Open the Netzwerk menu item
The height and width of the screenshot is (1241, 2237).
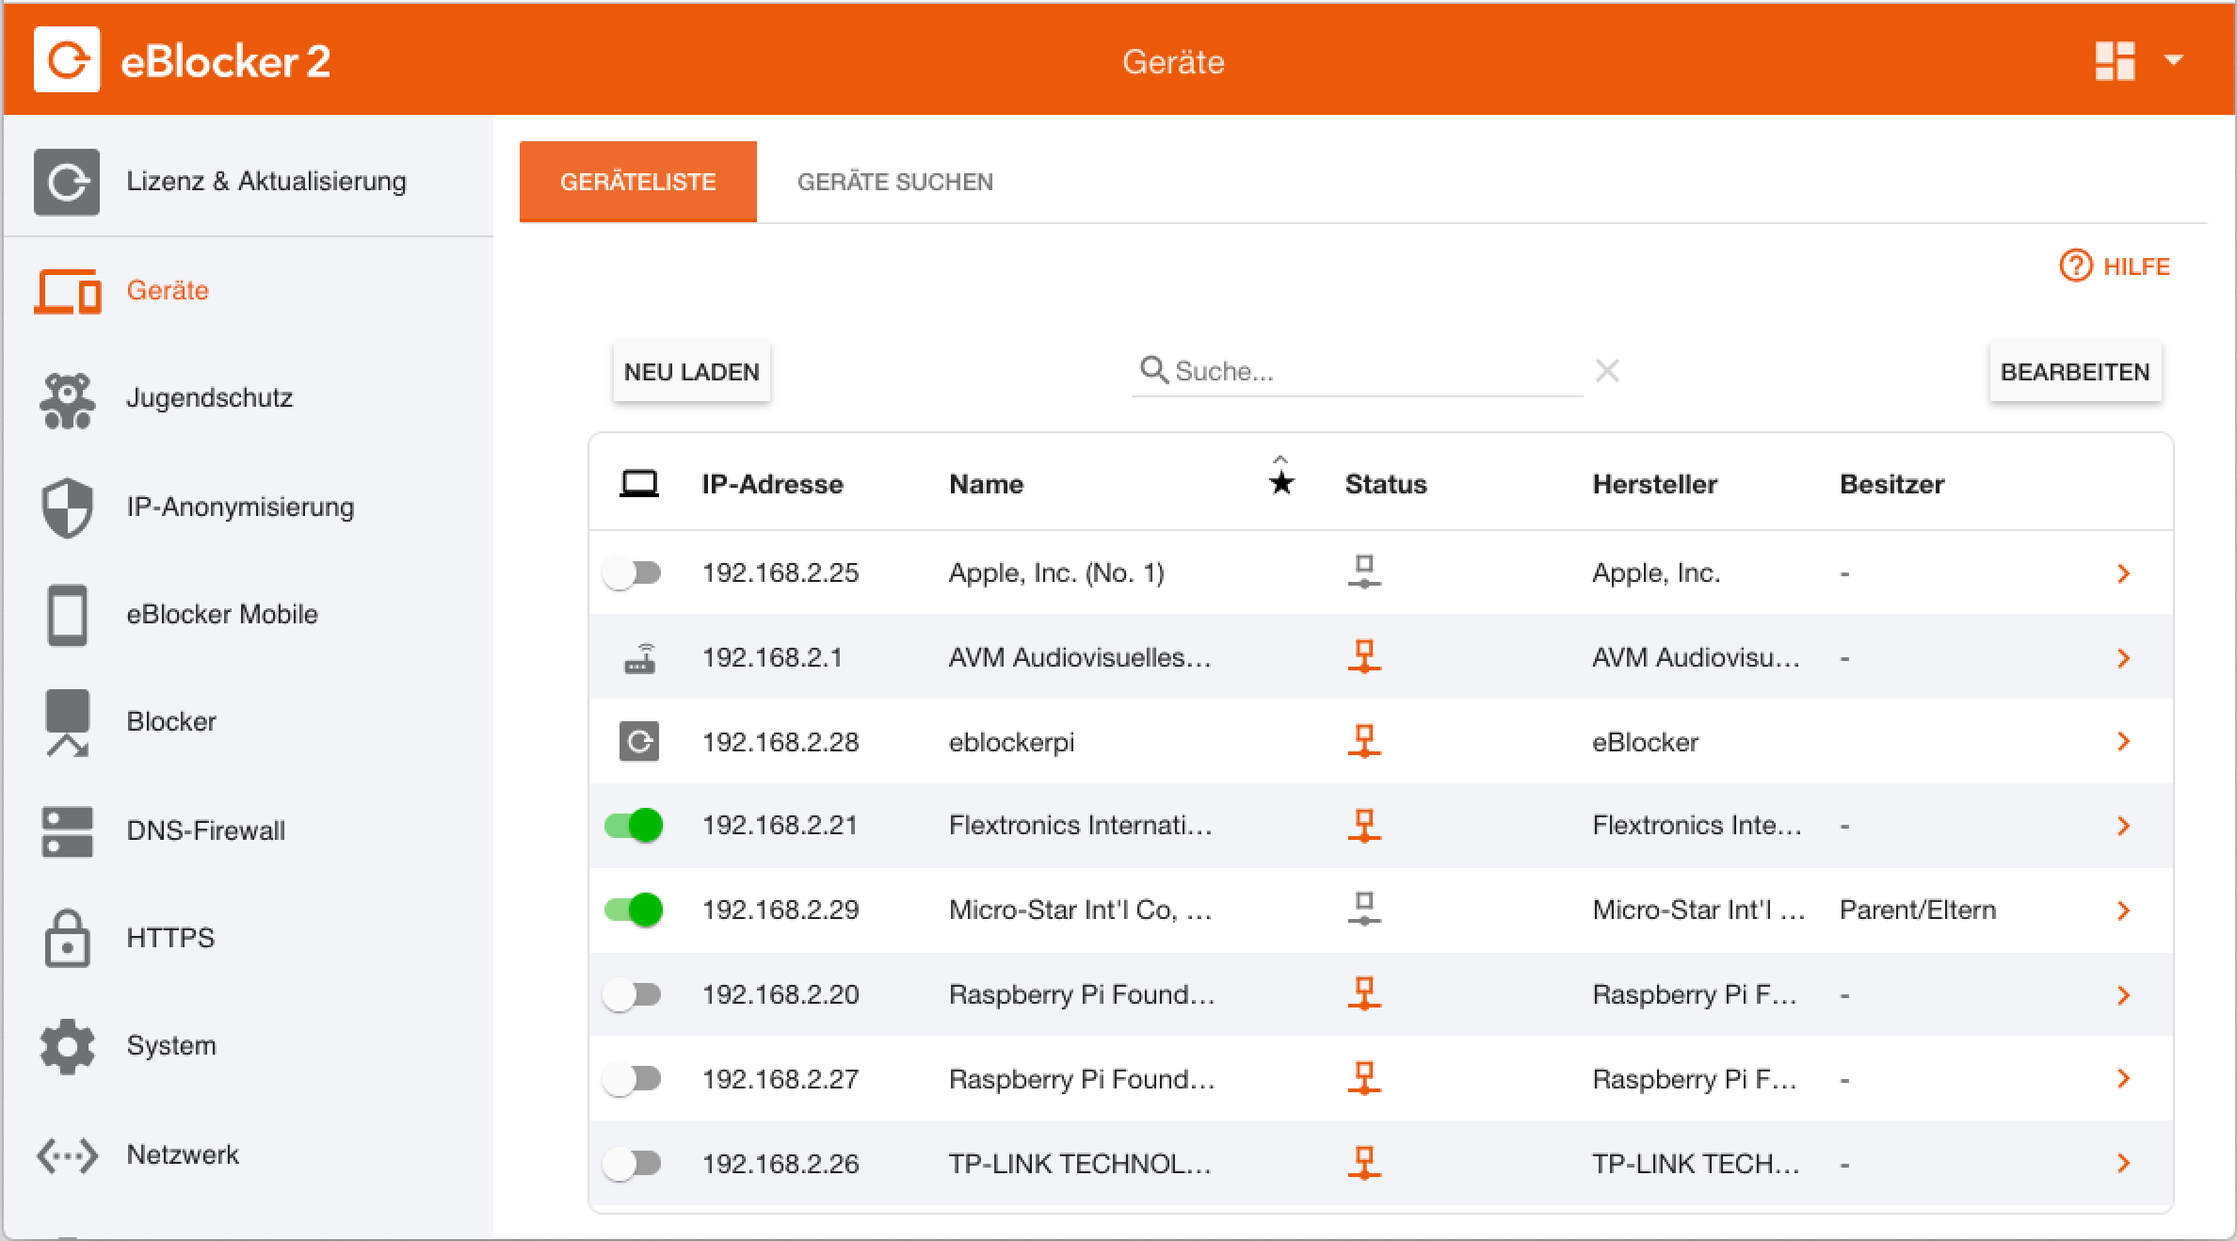pos(183,1154)
